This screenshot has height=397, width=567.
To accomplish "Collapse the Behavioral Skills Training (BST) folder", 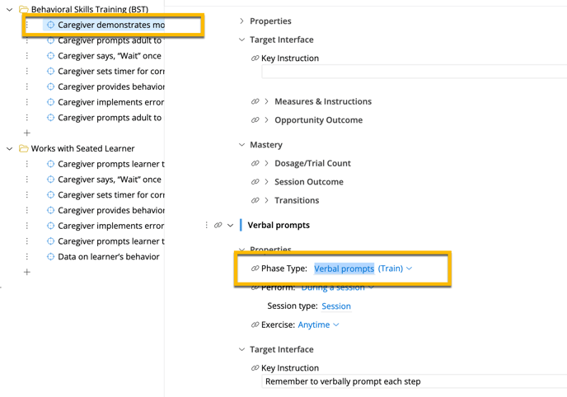I will [10, 9].
